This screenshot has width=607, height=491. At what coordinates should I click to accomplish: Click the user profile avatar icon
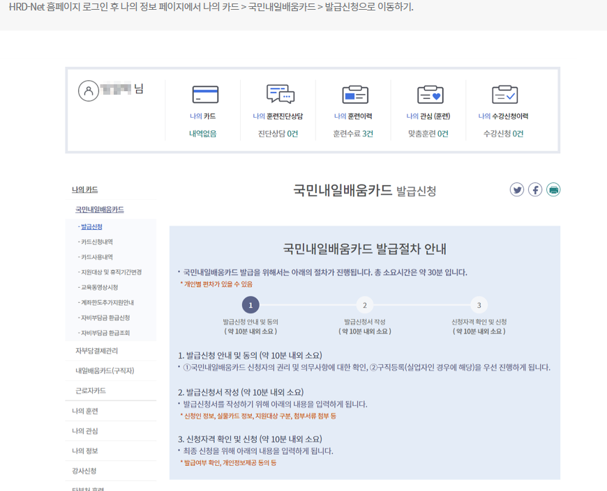pyautogui.click(x=89, y=91)
